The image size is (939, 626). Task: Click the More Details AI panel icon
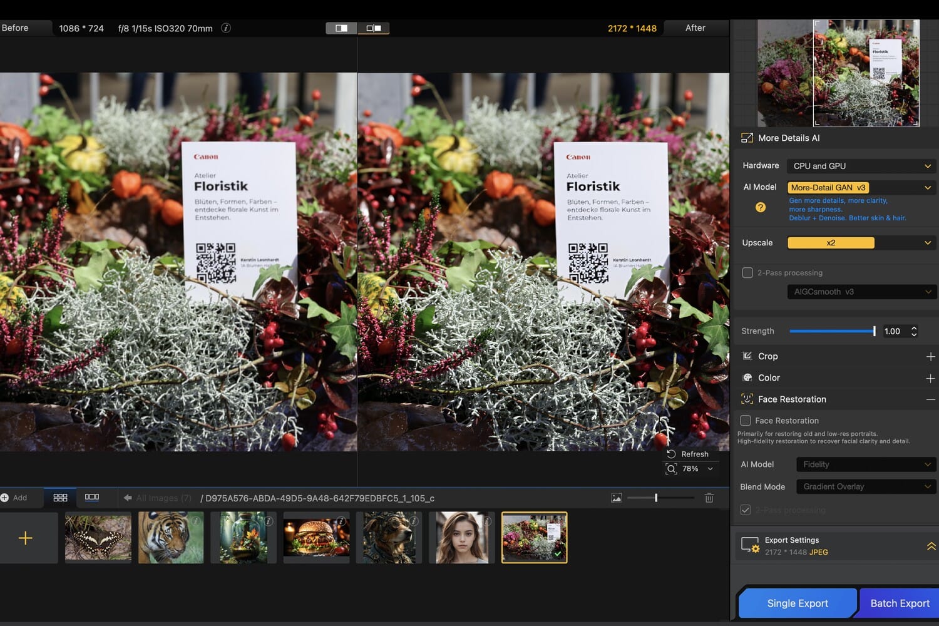click(x=747, y=138)
